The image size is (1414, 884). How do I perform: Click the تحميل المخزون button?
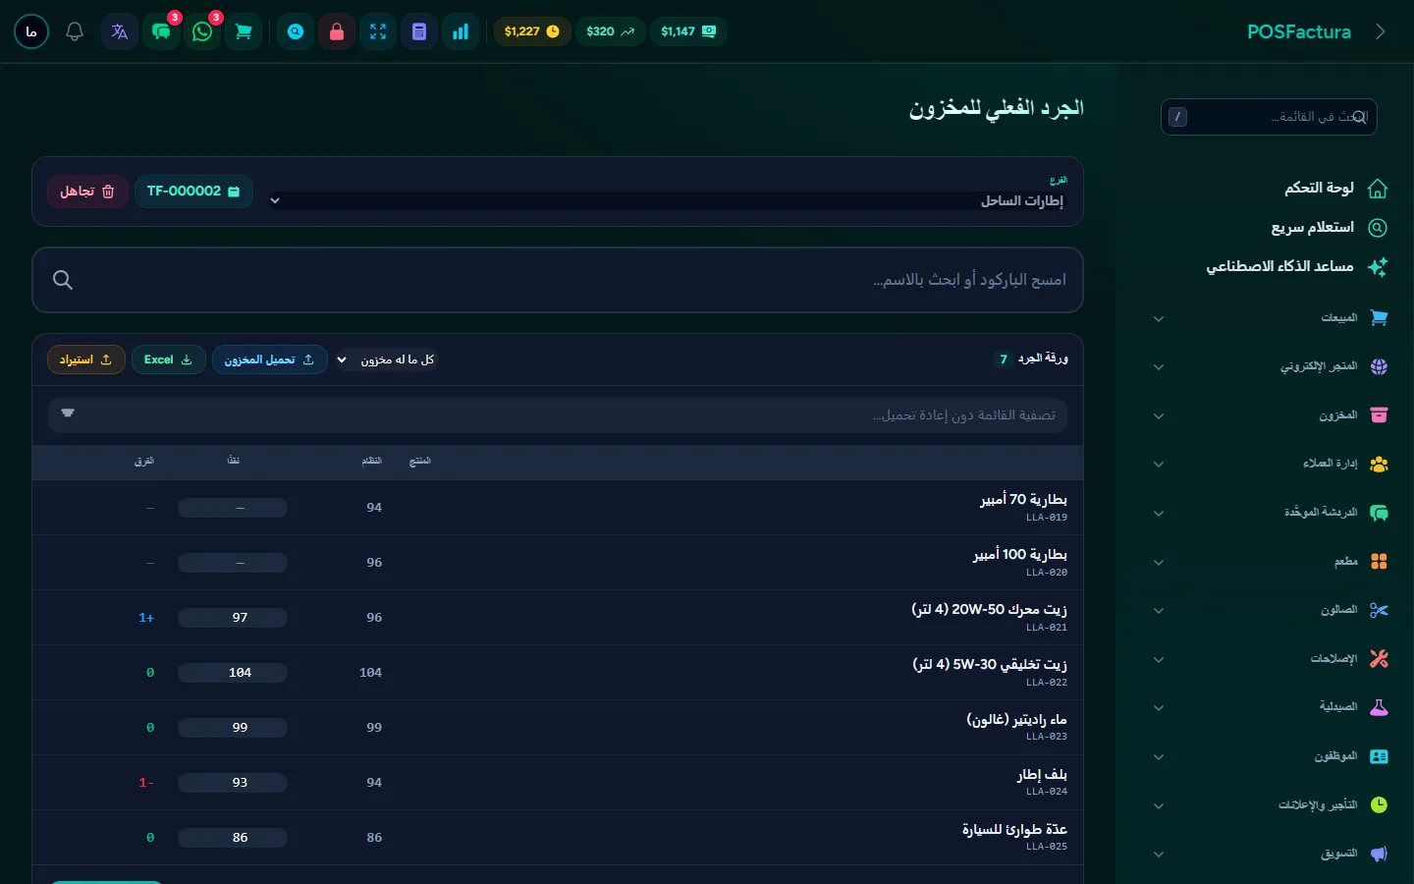click(269, 359)
